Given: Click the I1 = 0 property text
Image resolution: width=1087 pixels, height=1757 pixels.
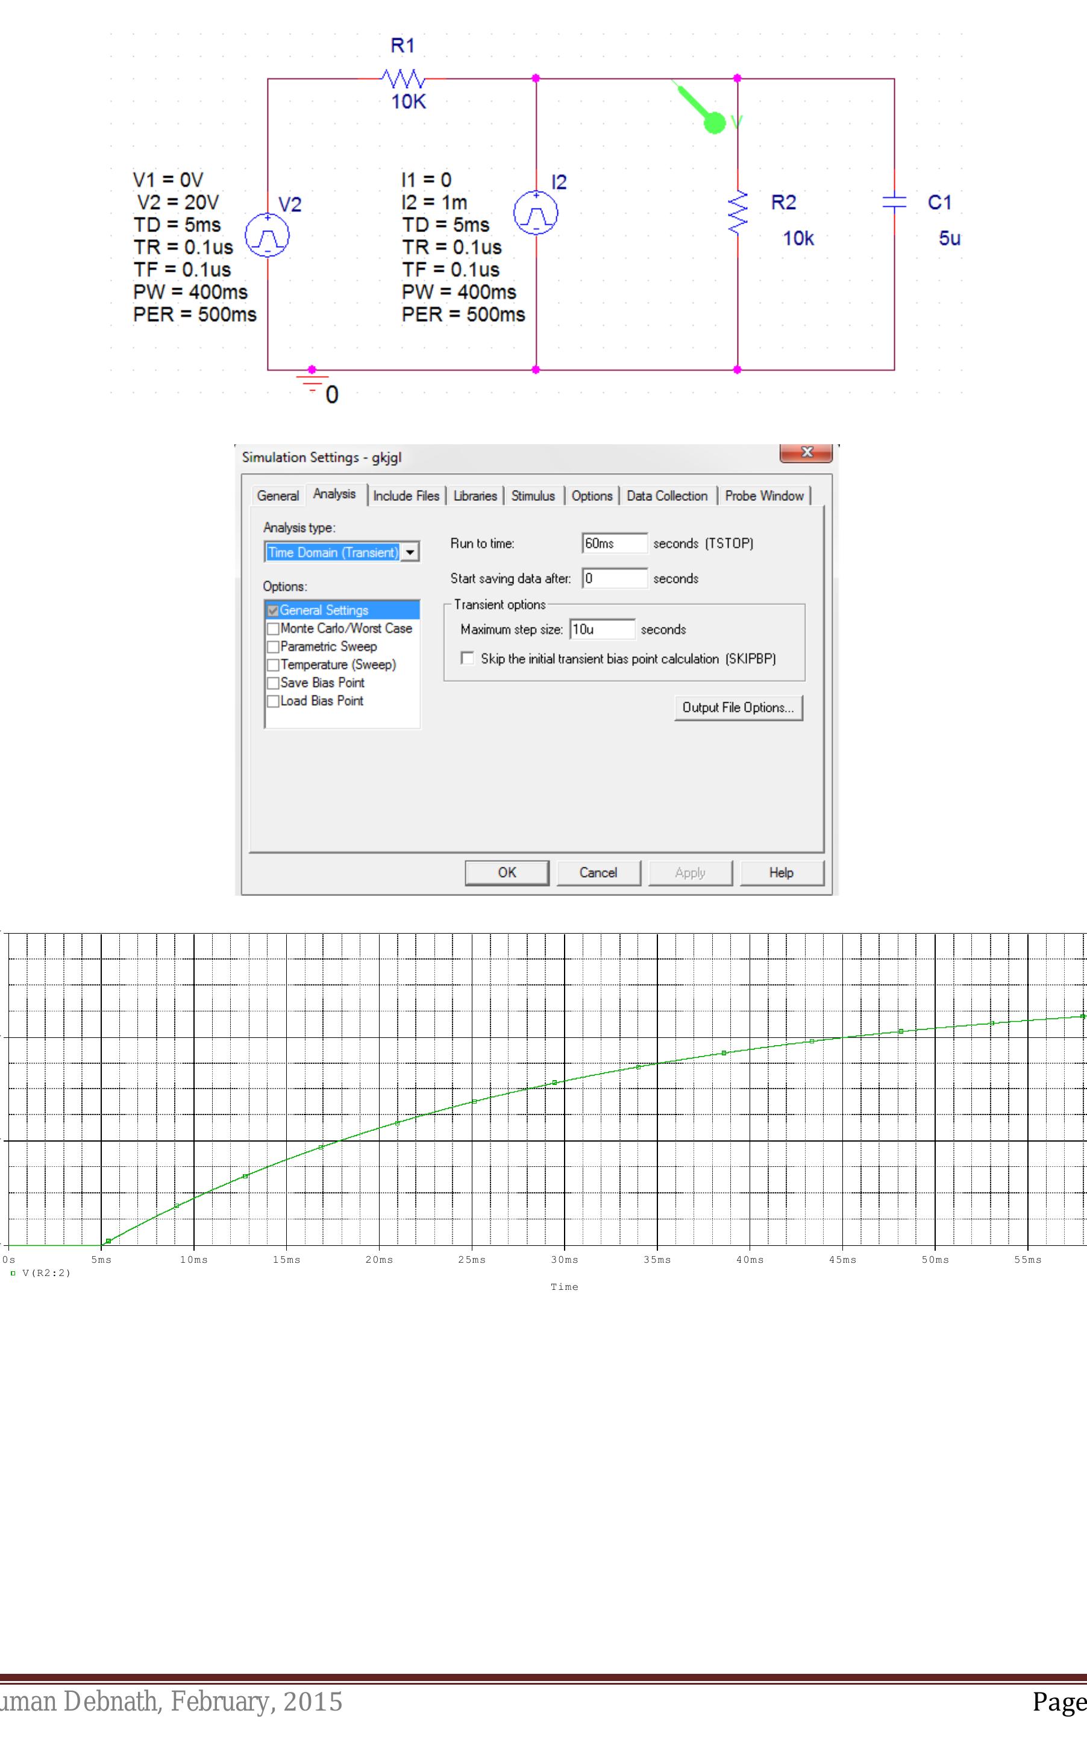Looking at the screenshot, I should tap(427, 180).
